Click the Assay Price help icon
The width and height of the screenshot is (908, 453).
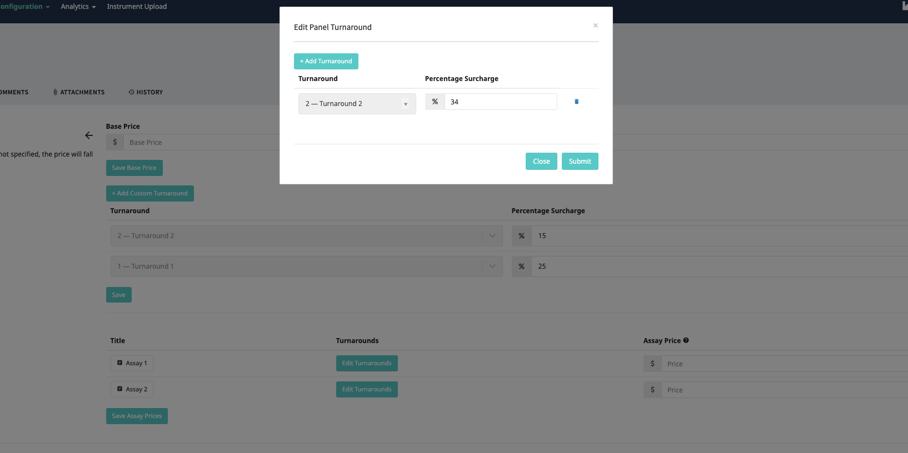point(686,340)
